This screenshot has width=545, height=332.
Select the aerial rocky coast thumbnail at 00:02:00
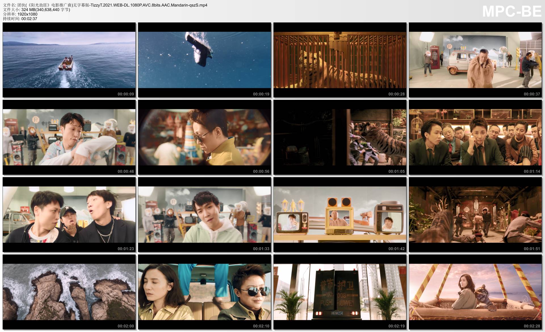pos(69,292)
